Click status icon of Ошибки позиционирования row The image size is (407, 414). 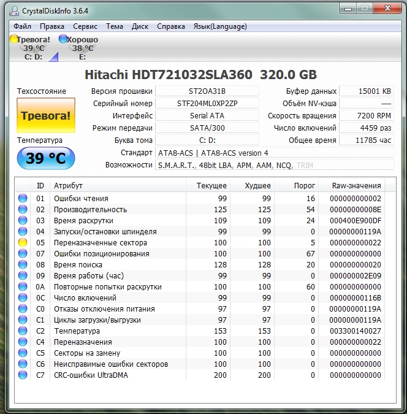click(x=23, y=253)
